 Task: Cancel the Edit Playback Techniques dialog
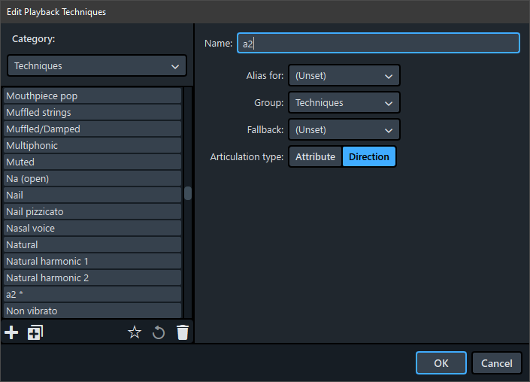tap(496, 363)
